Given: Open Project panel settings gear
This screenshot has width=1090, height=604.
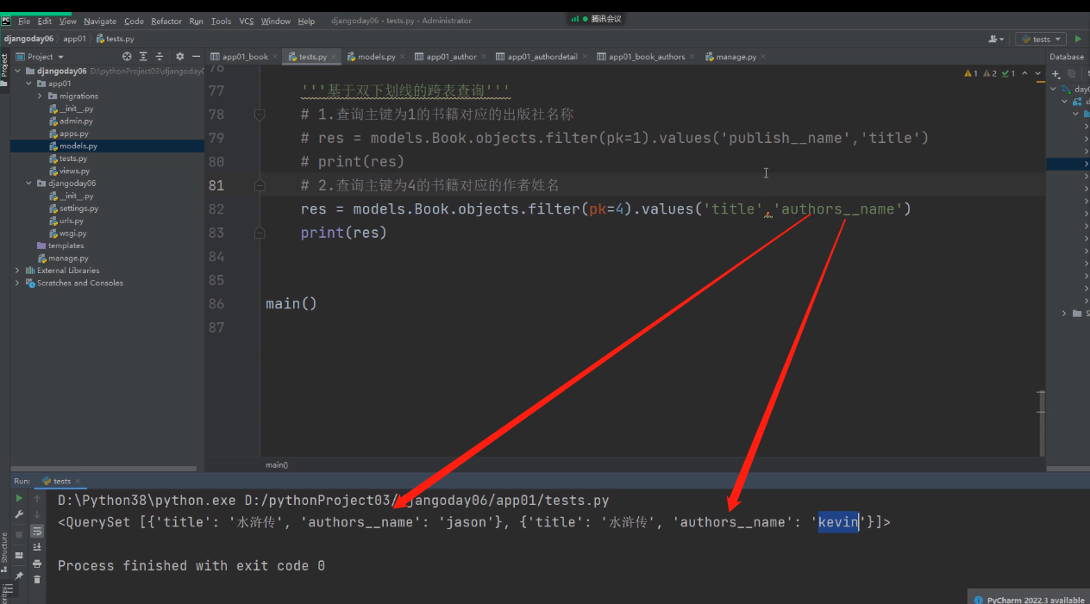Looking at the screenshot, I should [180, 57].
